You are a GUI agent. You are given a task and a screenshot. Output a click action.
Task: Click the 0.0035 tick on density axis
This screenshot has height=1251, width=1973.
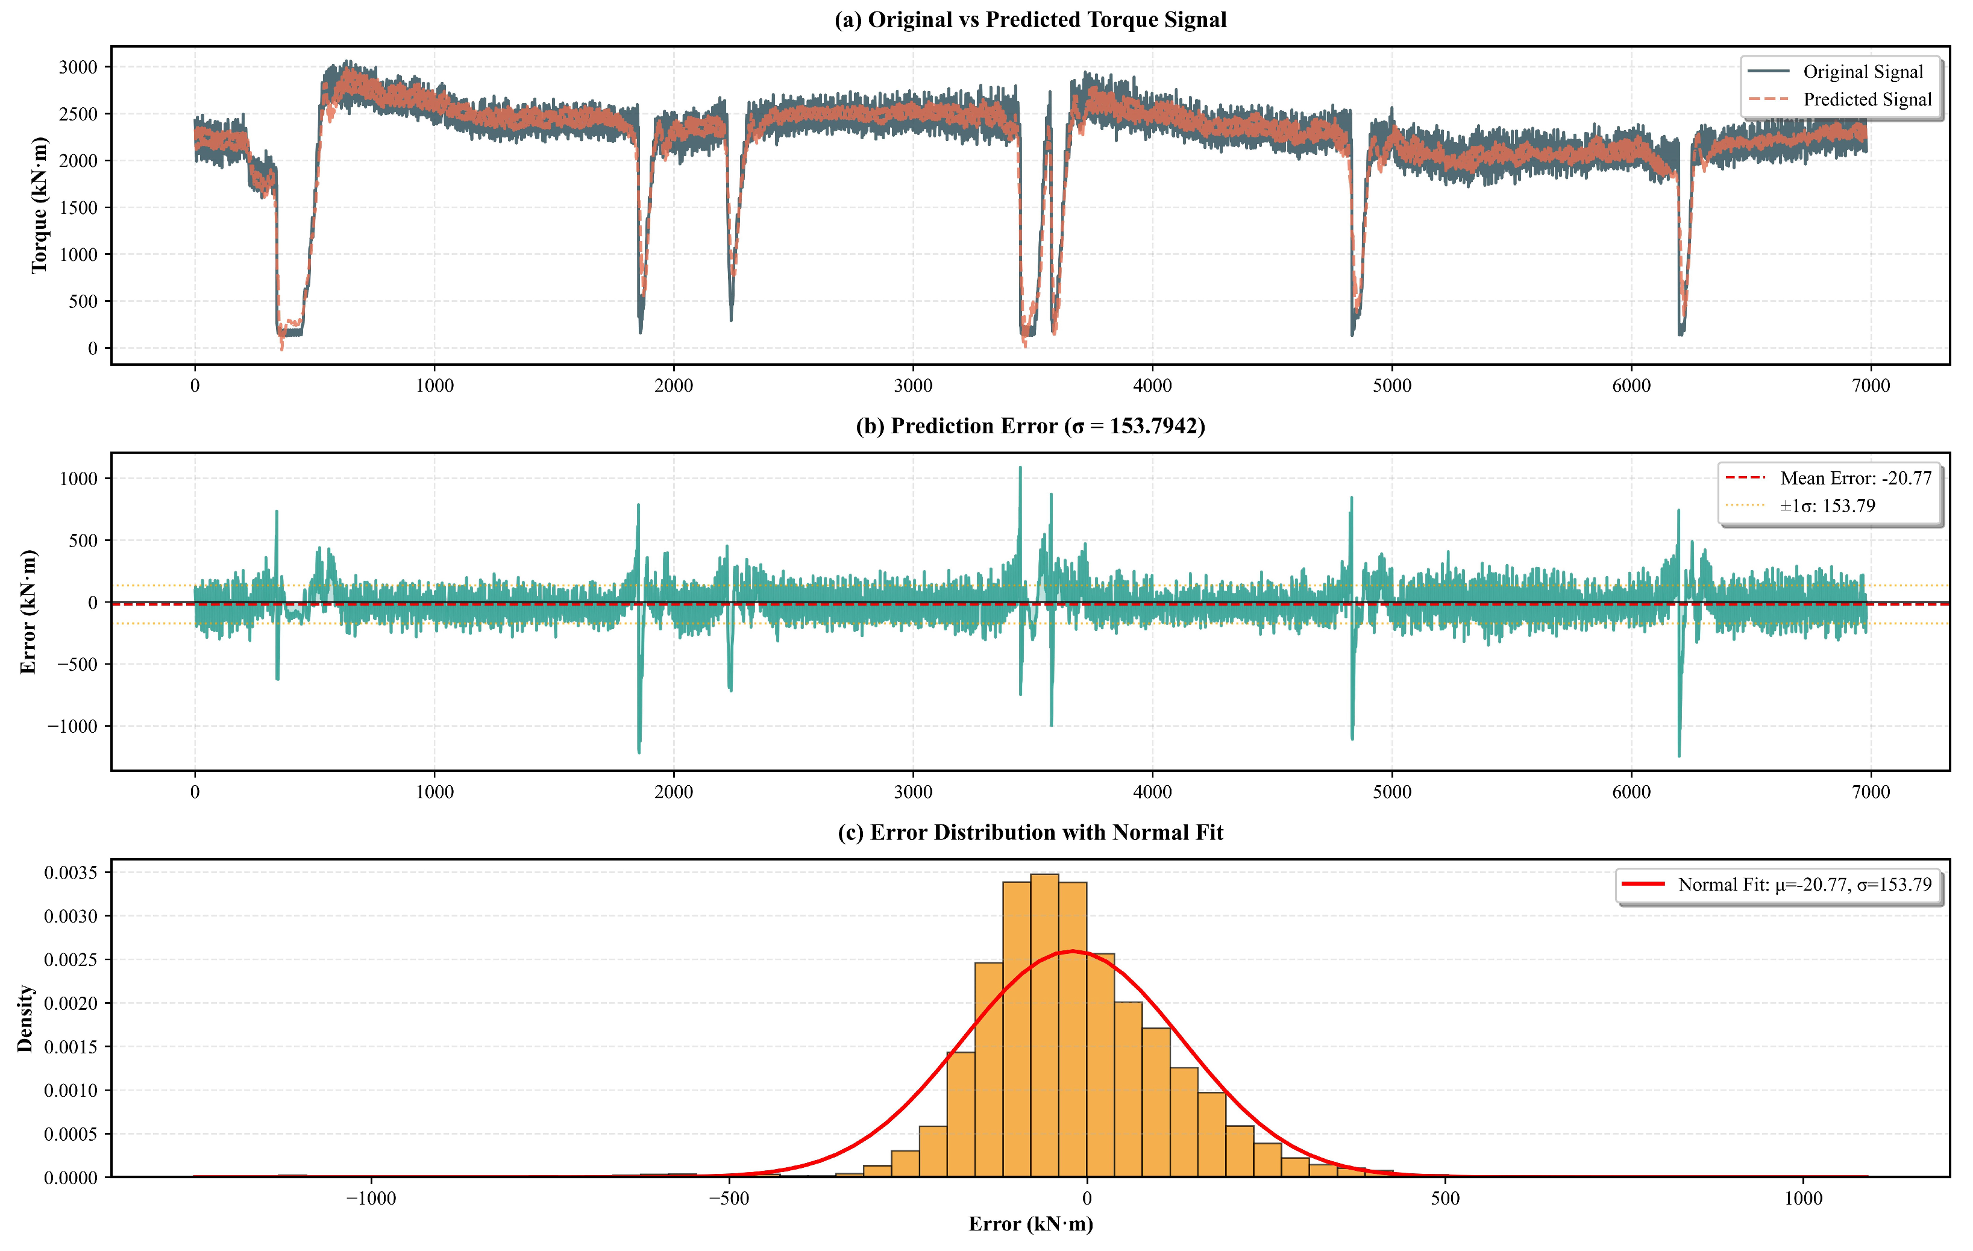(x=71, y=873)
